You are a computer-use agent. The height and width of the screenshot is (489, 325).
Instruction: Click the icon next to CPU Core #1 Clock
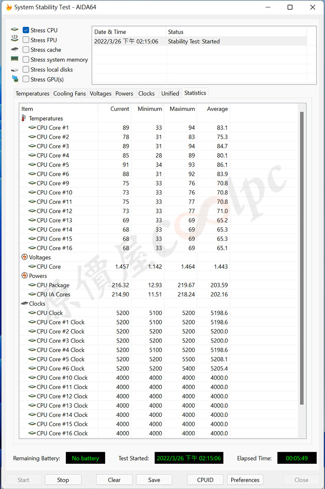tap(32, 322)
